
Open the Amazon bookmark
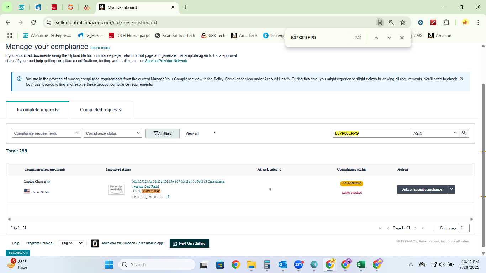(x=439, y=36)
